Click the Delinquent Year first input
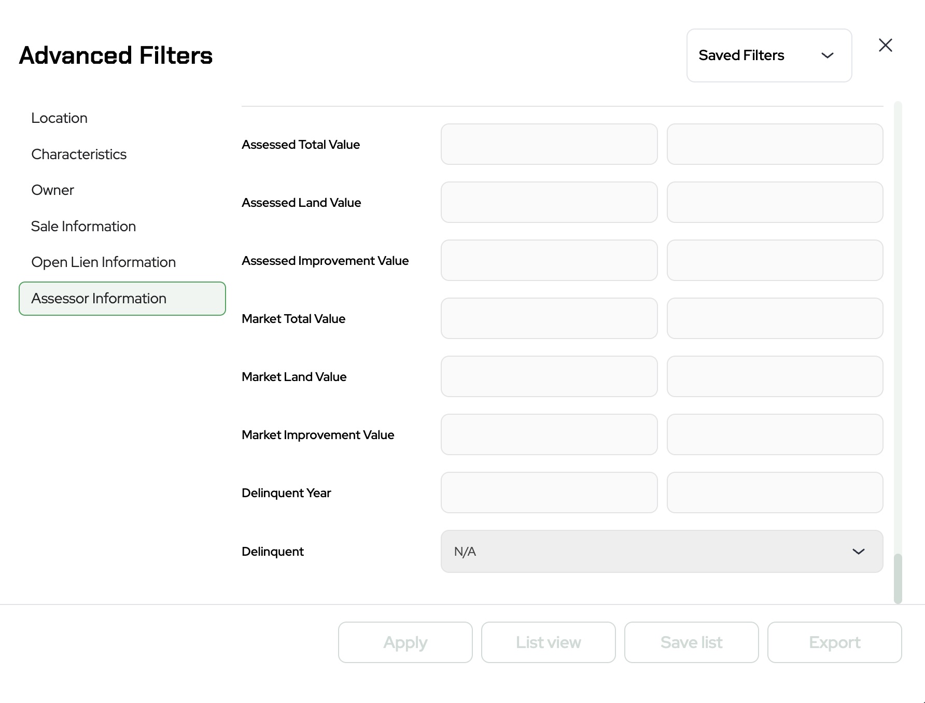This screenshot has width=925, height=703. (x=549, y=493)
